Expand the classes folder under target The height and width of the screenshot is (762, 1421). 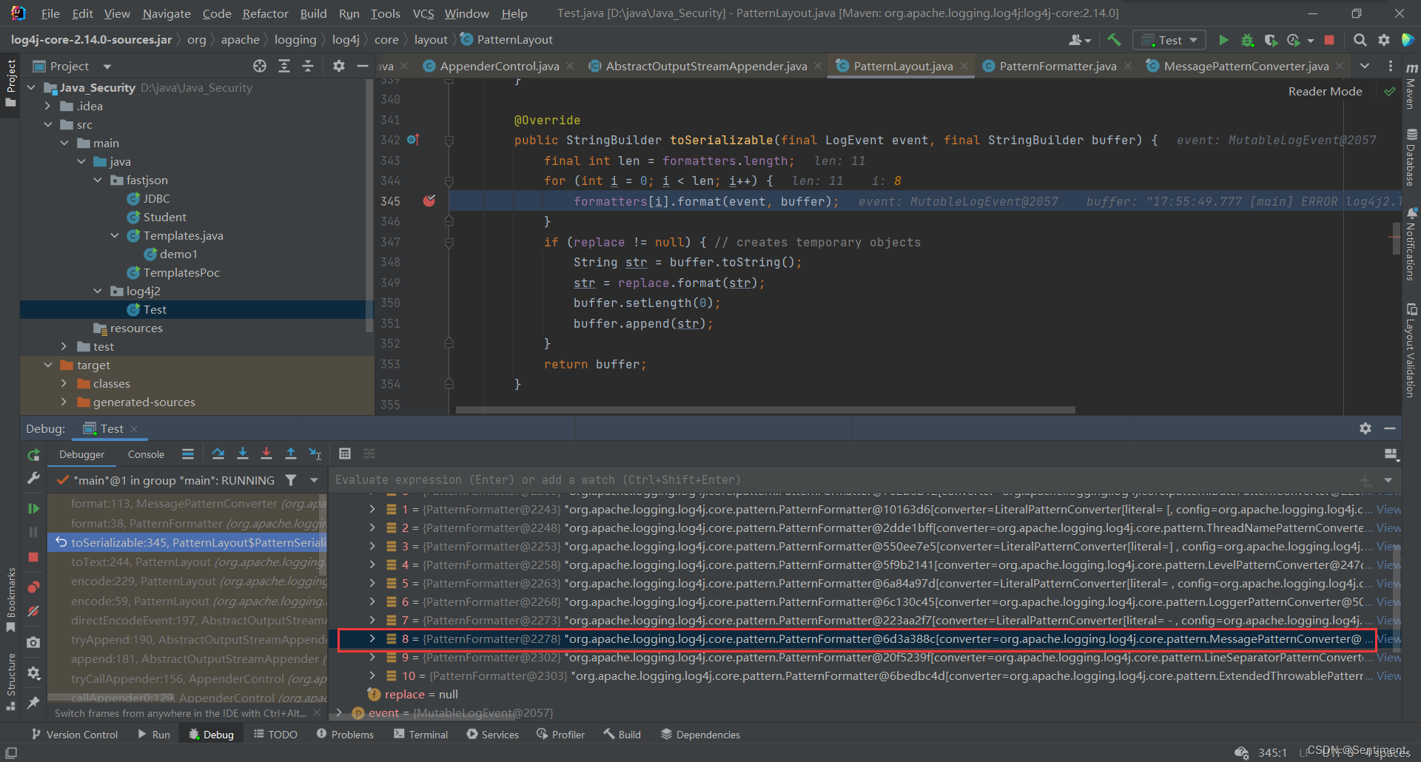click(x=64, y=383)
